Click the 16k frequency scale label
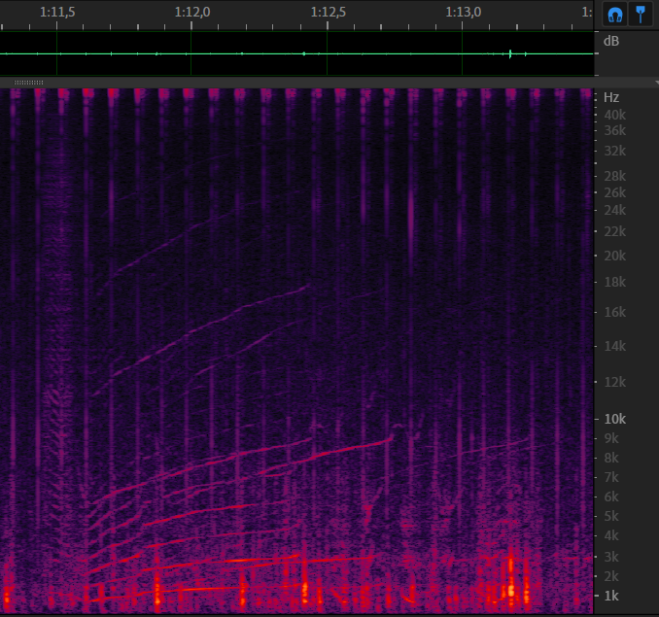The height and width of the screenshot is (617, 659). tap(615, 313)
